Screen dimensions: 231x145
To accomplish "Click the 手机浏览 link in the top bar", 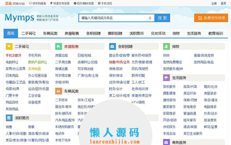I will pyautogui.click(x=105, y=3).
